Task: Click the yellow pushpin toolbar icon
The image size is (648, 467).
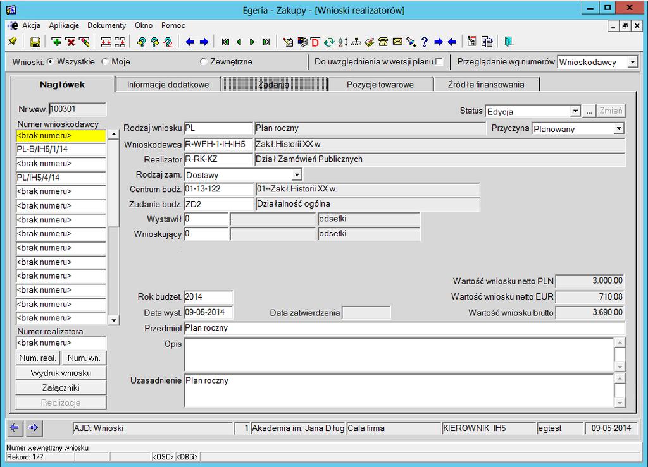Action: 13,42
